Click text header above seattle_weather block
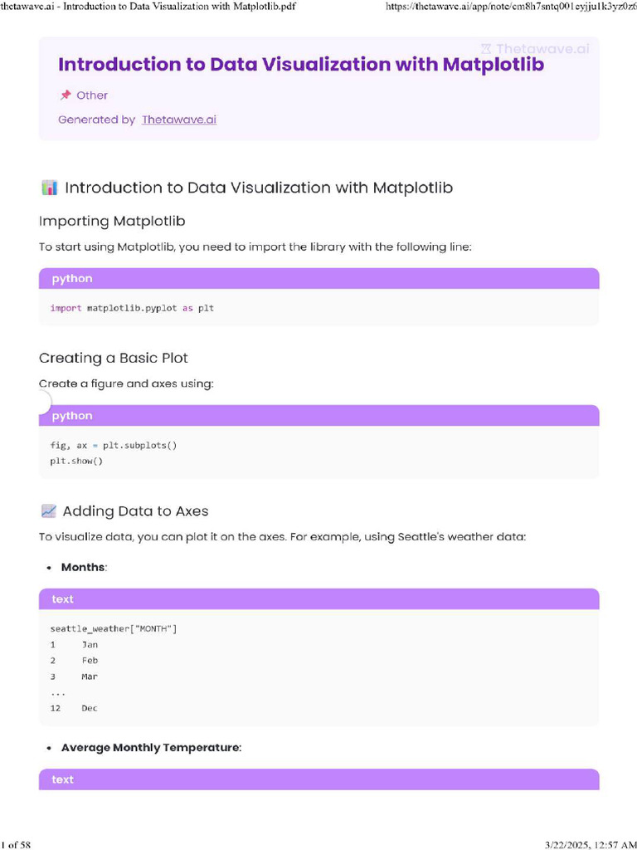The image size is (637, 850). 318,599
